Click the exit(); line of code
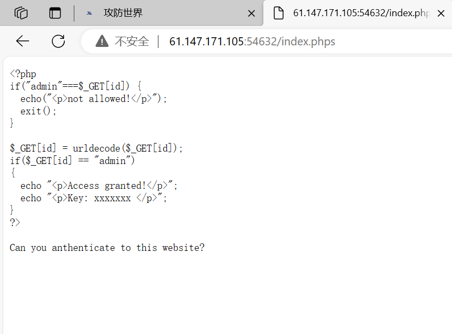 [x=38, y=111]
